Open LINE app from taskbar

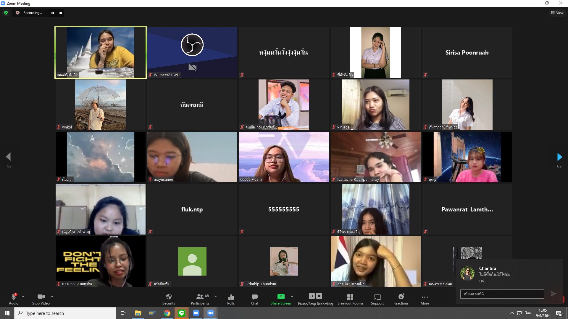182,313
